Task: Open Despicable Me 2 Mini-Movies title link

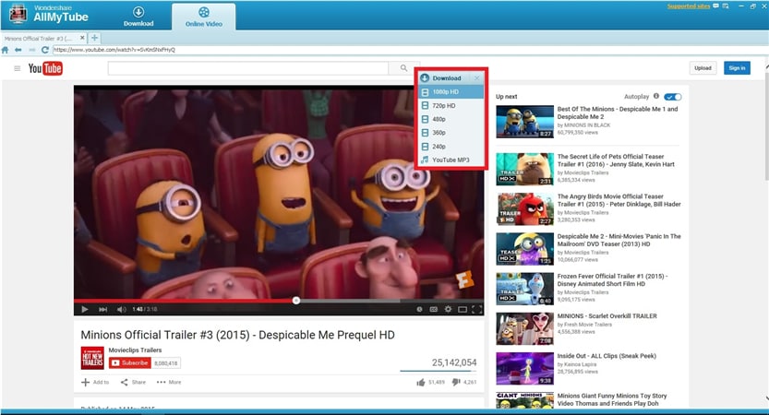Action: point(619,240)
